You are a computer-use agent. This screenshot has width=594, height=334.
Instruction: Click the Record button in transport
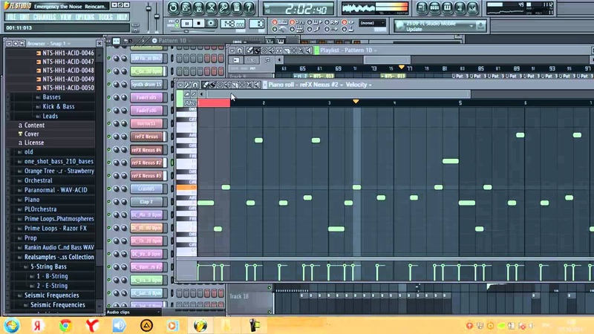point(212,24)
